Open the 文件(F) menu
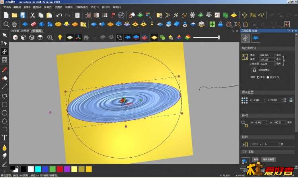 click(x=7, y=7)
